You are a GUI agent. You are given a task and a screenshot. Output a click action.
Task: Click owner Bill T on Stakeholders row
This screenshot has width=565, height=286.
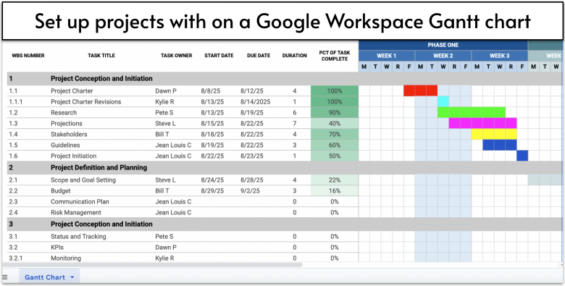162,134
